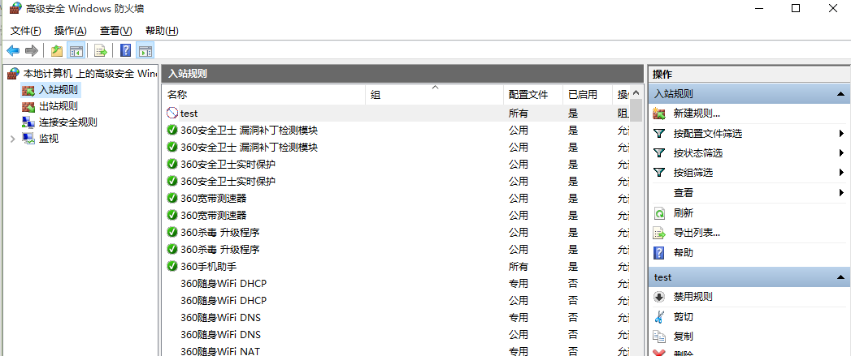The height and width of the screenshot is (356, 851).
Task: Select 连接安全规则 in the left tree
Action: point(67,122)
